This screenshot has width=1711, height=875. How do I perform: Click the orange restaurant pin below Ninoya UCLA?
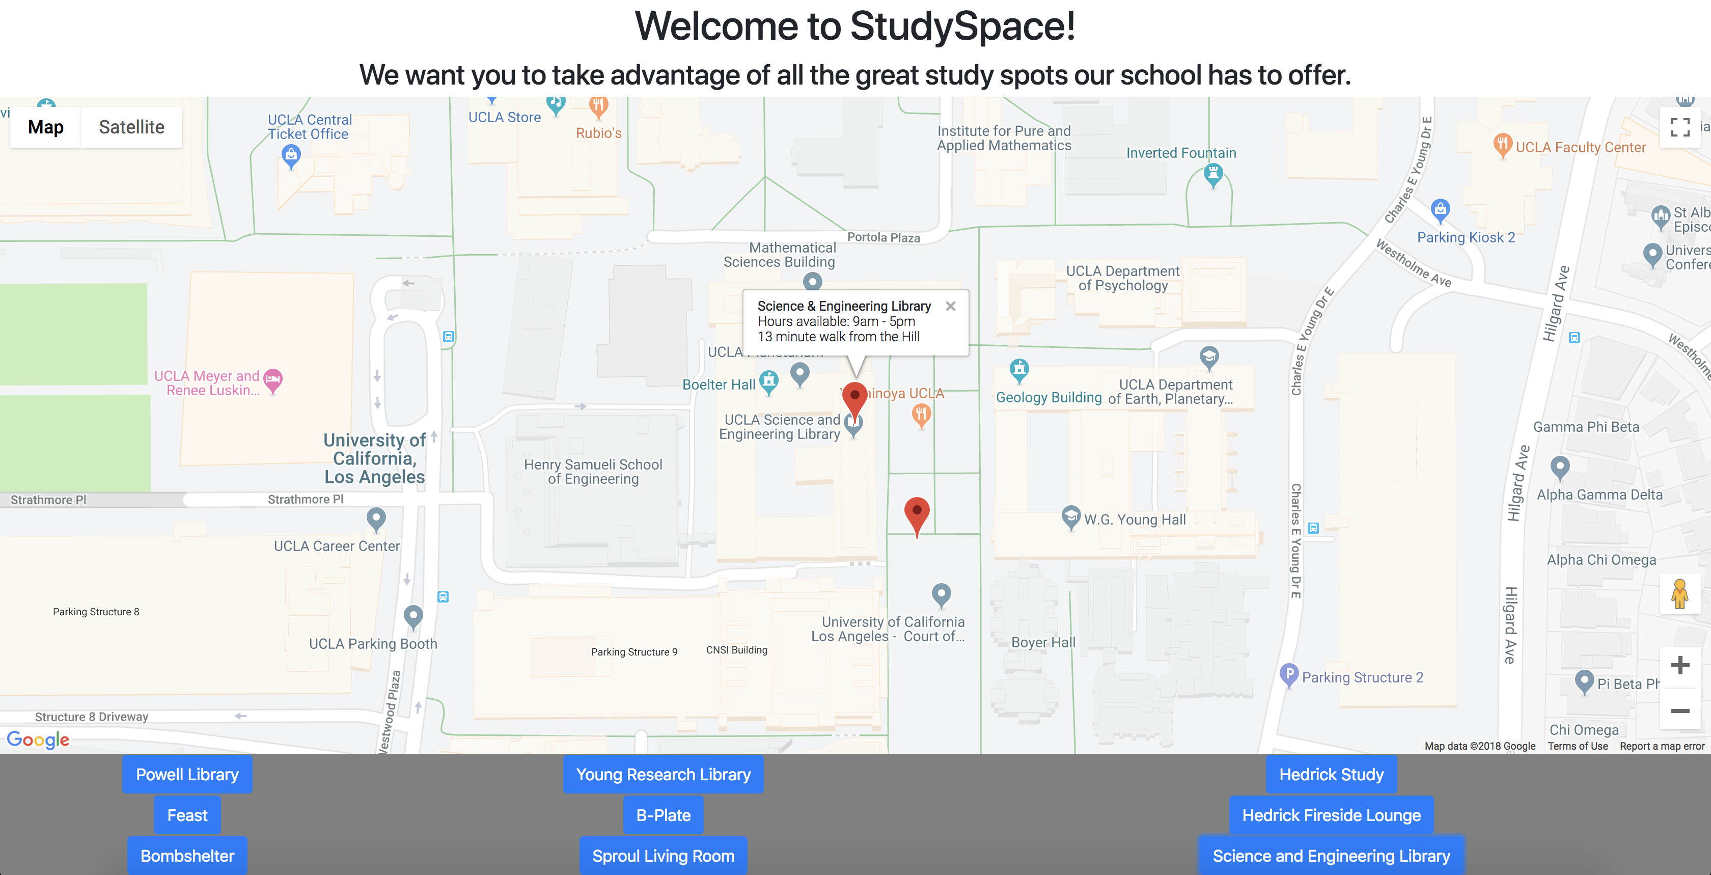click(x=921, y=417)
